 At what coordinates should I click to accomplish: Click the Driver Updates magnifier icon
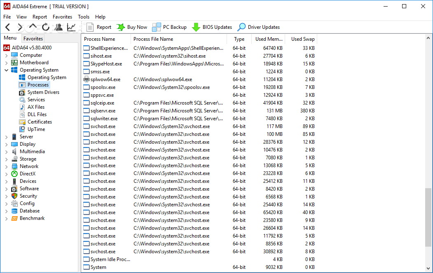pos(241,27)
